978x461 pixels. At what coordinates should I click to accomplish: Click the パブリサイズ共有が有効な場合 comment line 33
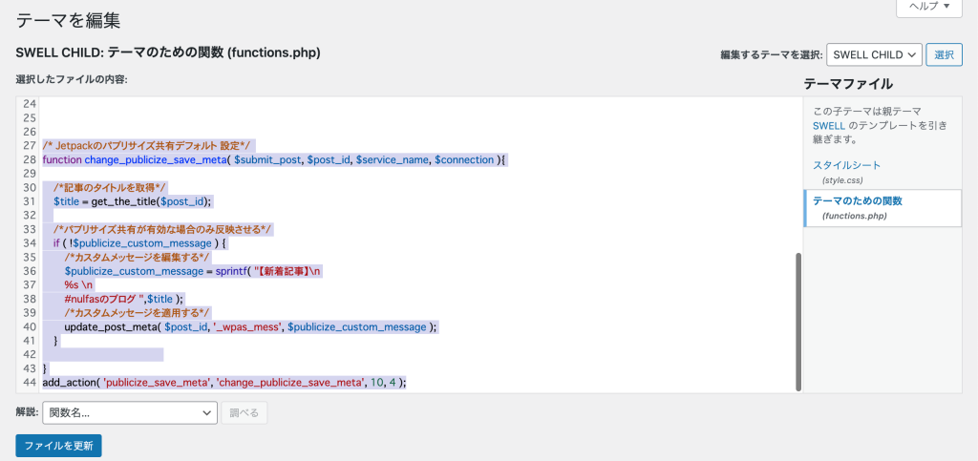coord(163,229)
